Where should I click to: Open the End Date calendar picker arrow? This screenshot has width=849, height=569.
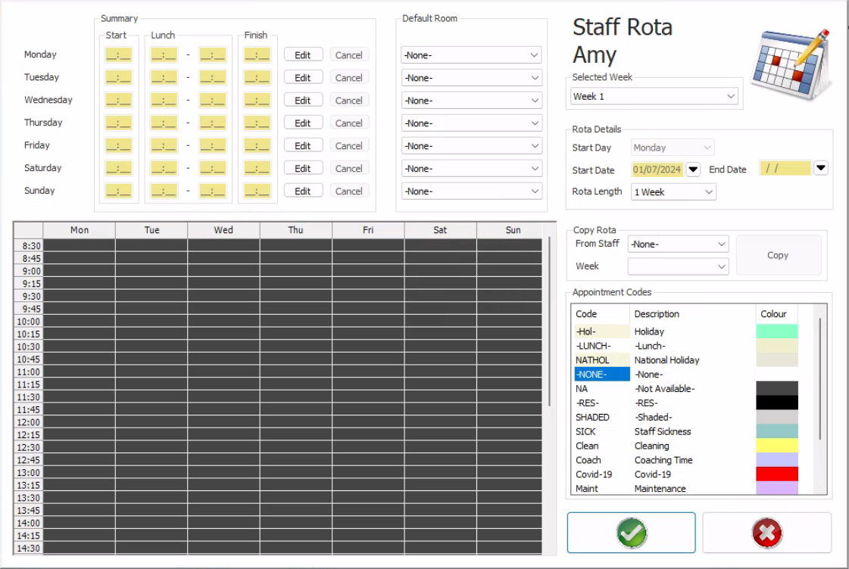point(821,168)
